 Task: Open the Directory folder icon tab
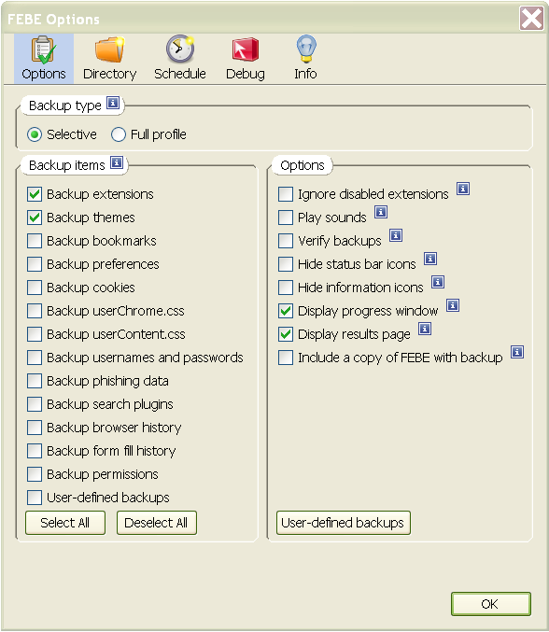click(x=109, y=59)
